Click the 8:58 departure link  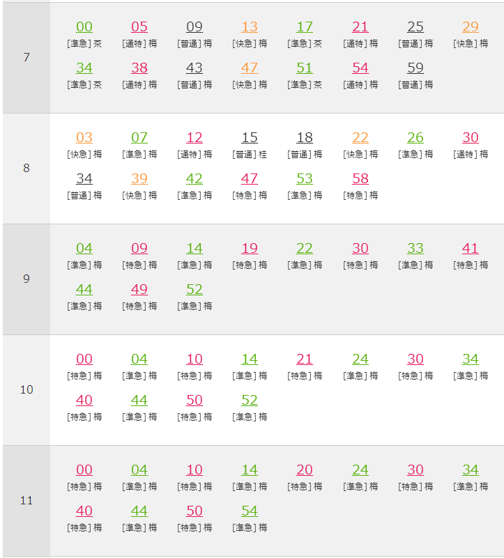click(360, 178)
